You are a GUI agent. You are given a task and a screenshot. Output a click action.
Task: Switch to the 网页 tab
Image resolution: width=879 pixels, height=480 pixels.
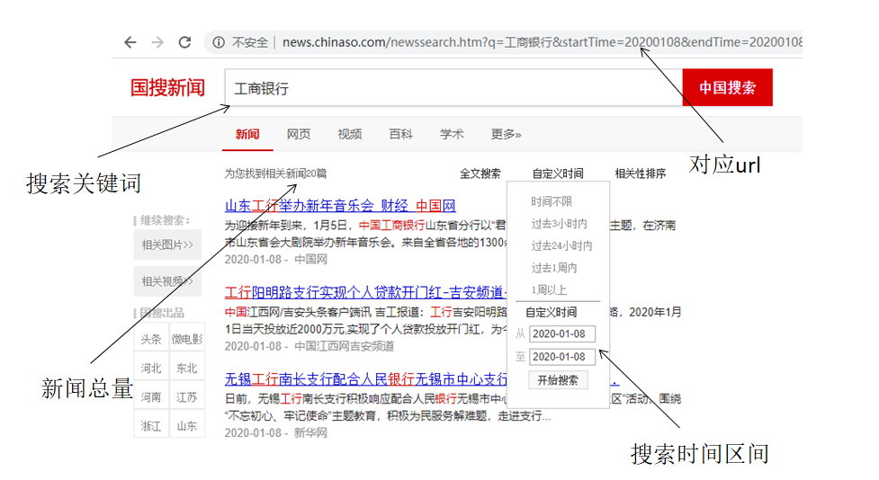point(298,135)
